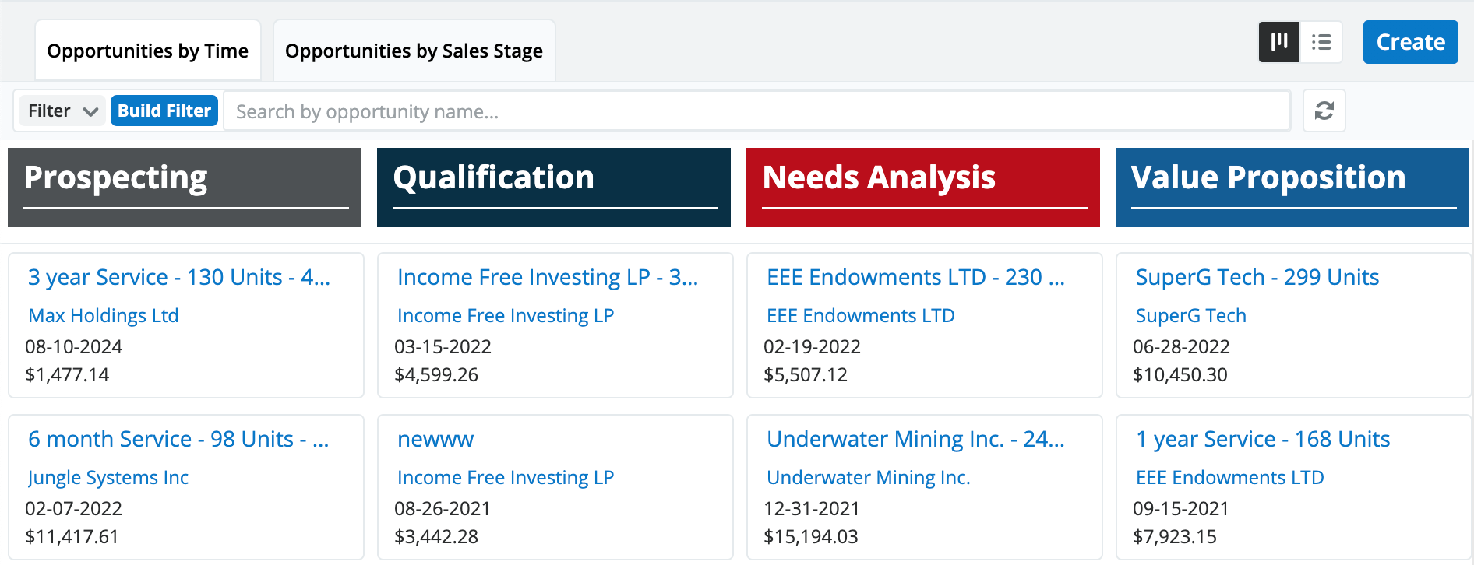This screenshot has height=565, width=1474.
Task: Open 1 year Service 168 Units opportunity
Action: tap(1262, 439)
